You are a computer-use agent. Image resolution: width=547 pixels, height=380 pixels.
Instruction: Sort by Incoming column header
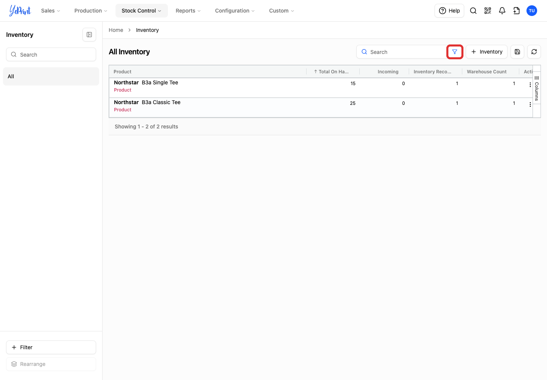click(x=384, y=71)
